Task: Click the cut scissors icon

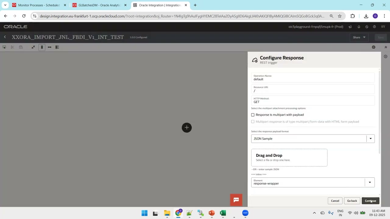Action: click(x=12, y=47)
